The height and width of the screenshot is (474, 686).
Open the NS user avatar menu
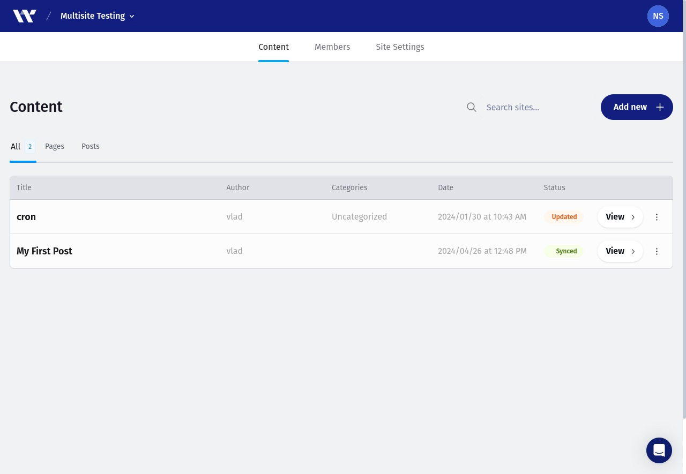tap(658, 16)
